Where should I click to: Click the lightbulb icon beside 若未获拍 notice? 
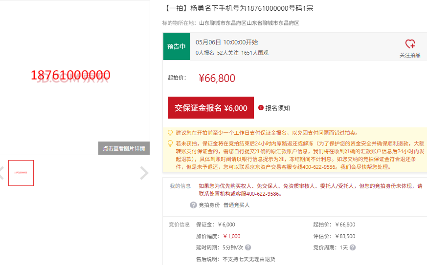click(x=170, y=143)
